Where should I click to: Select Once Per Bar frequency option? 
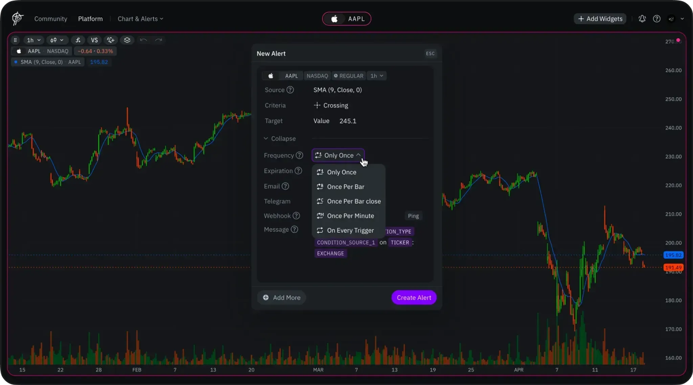point(345,187)
